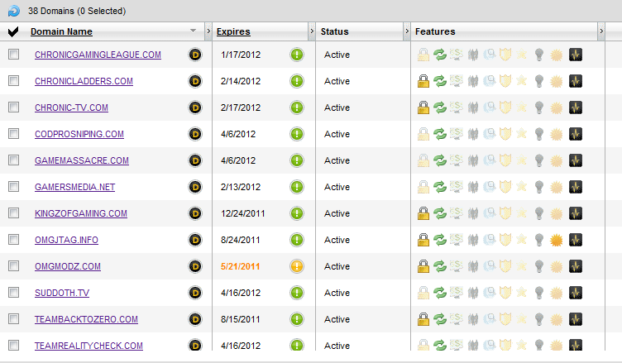This screenshot has height=363, width=622.
Task: Click the select-all checkmark in the header
Action: click(12, 32)
